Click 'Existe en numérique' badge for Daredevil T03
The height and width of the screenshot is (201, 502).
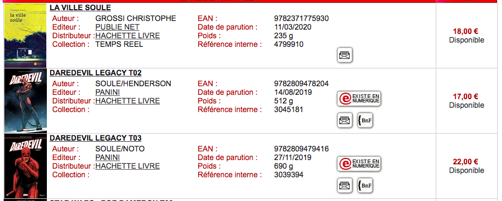(359, 164)
